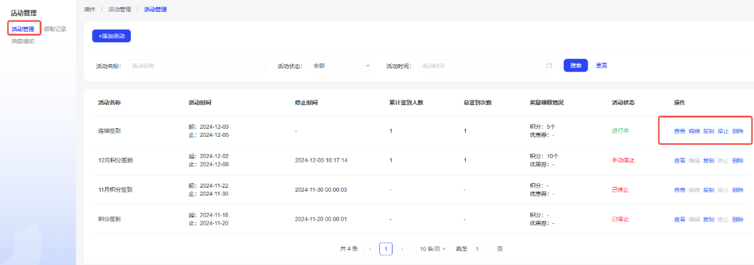Click the calendar icon in 活动时间 field
The width and height of the screenshot is (754, 265).
549,66
